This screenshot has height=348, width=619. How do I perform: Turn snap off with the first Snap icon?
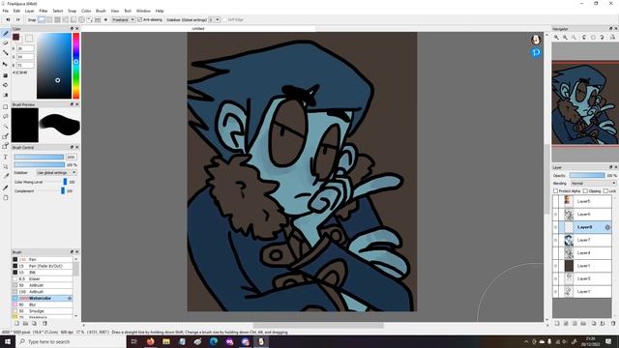coord(42,19)
